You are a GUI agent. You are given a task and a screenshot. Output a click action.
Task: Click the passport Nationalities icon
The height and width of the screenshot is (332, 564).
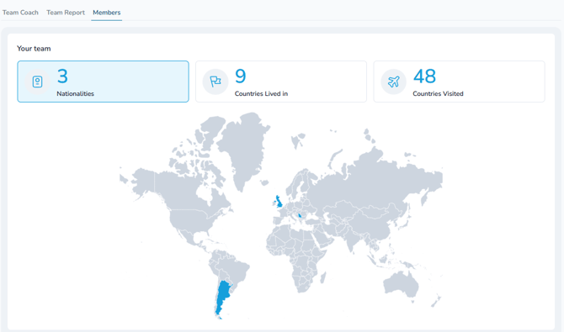click(37, 82)
